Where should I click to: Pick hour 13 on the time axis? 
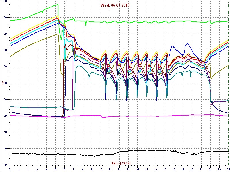tap(128, 169)
